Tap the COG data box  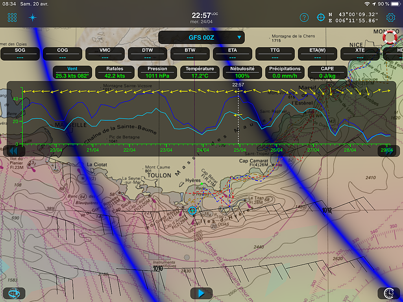point(63,53)
